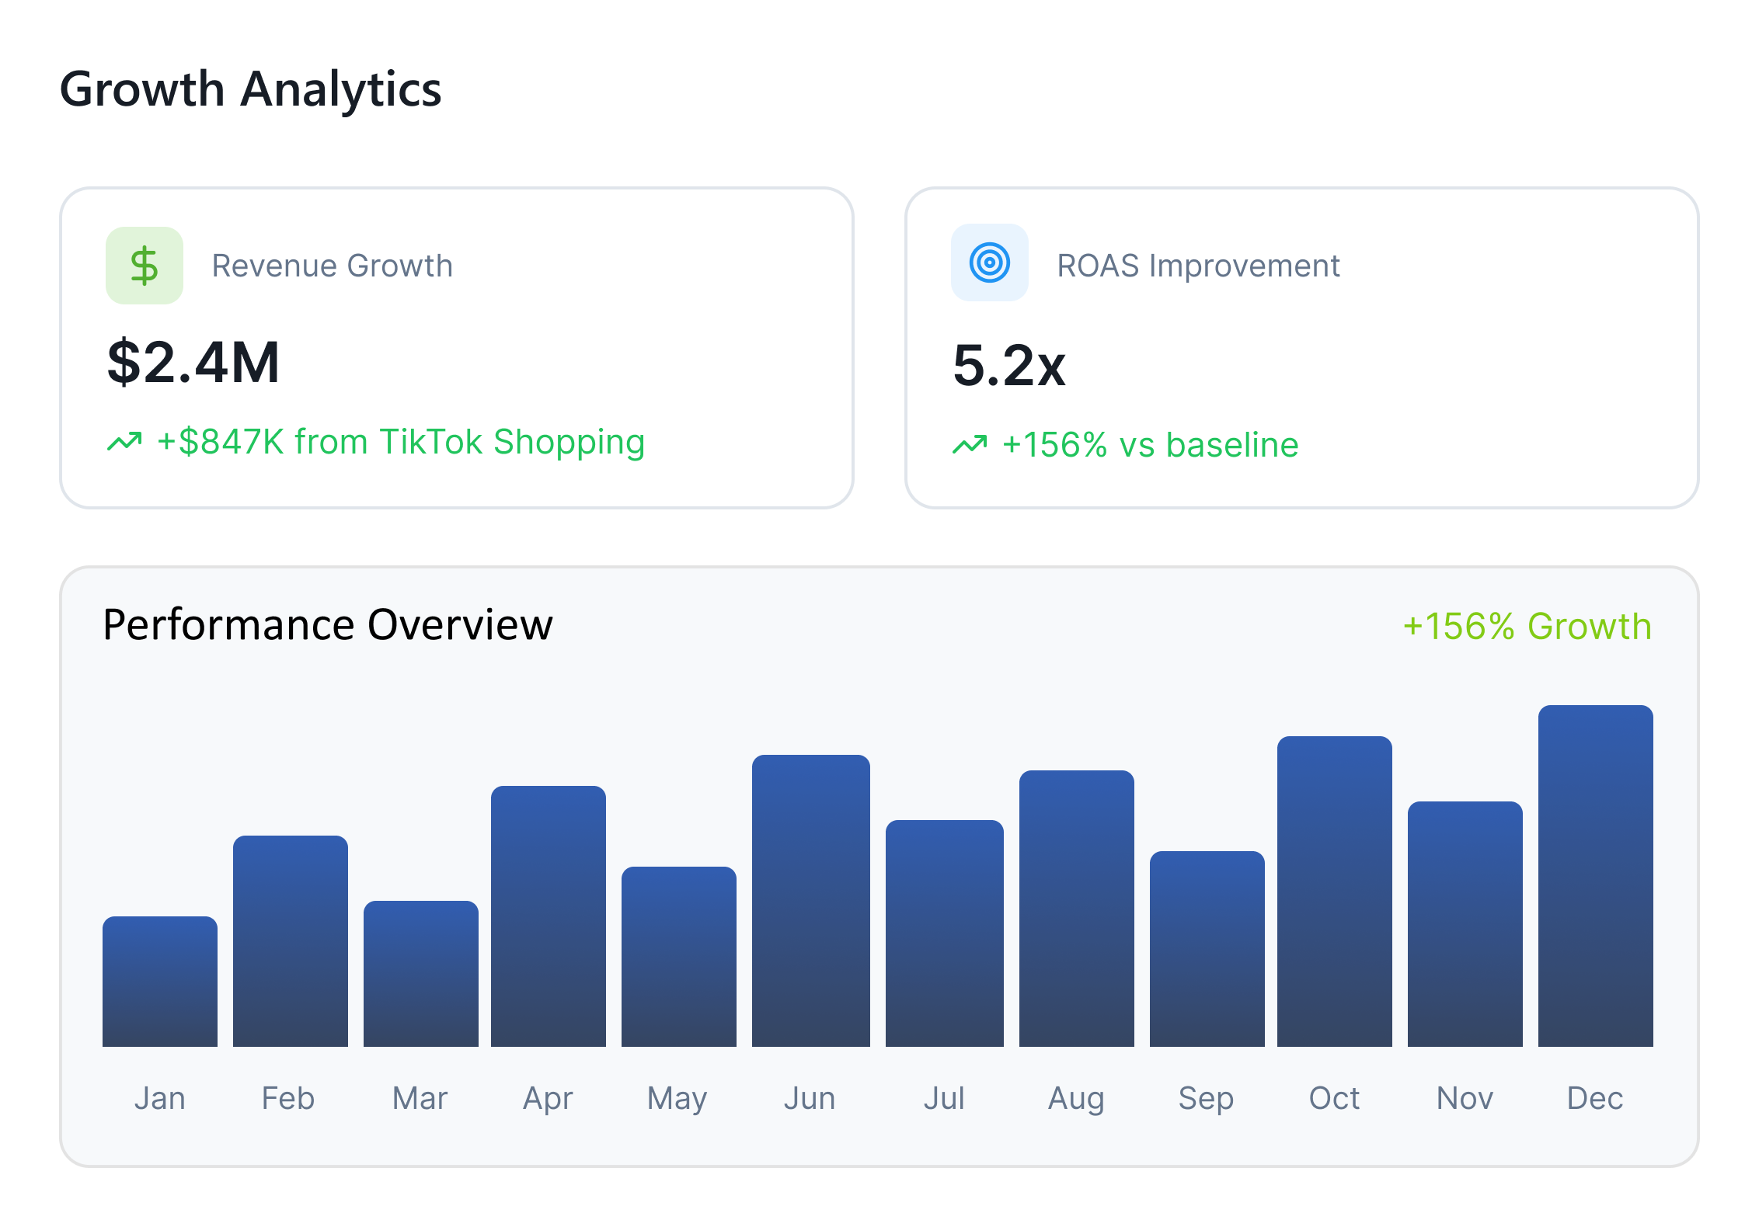Viewport: 1759px width, 1227px height.
Task: Click the Aug month axis label
Action: click(1076, 1098)
